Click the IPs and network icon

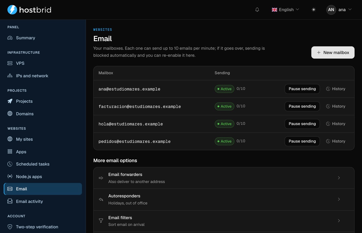coord(10,76)
